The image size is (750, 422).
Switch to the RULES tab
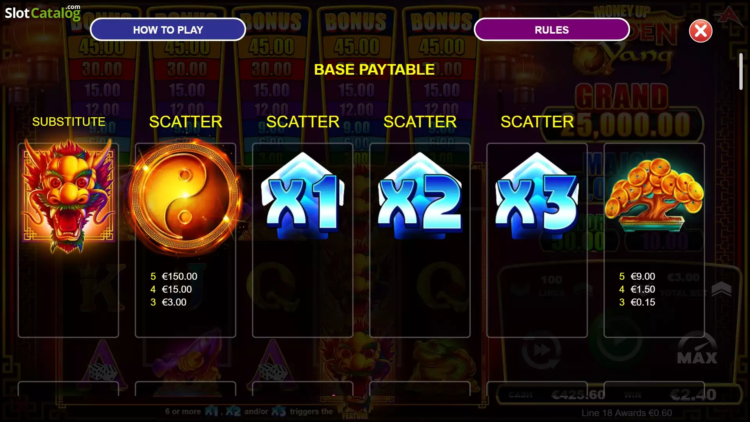[552, 30]
